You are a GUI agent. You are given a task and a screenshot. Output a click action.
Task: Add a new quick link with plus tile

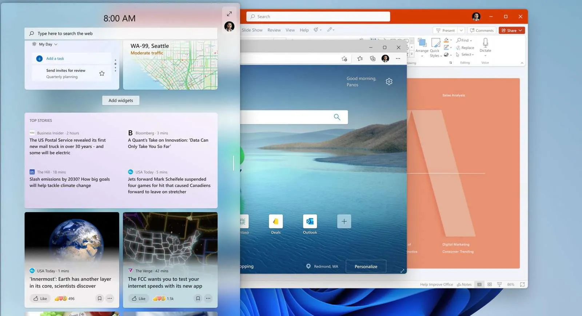(344, 221)
